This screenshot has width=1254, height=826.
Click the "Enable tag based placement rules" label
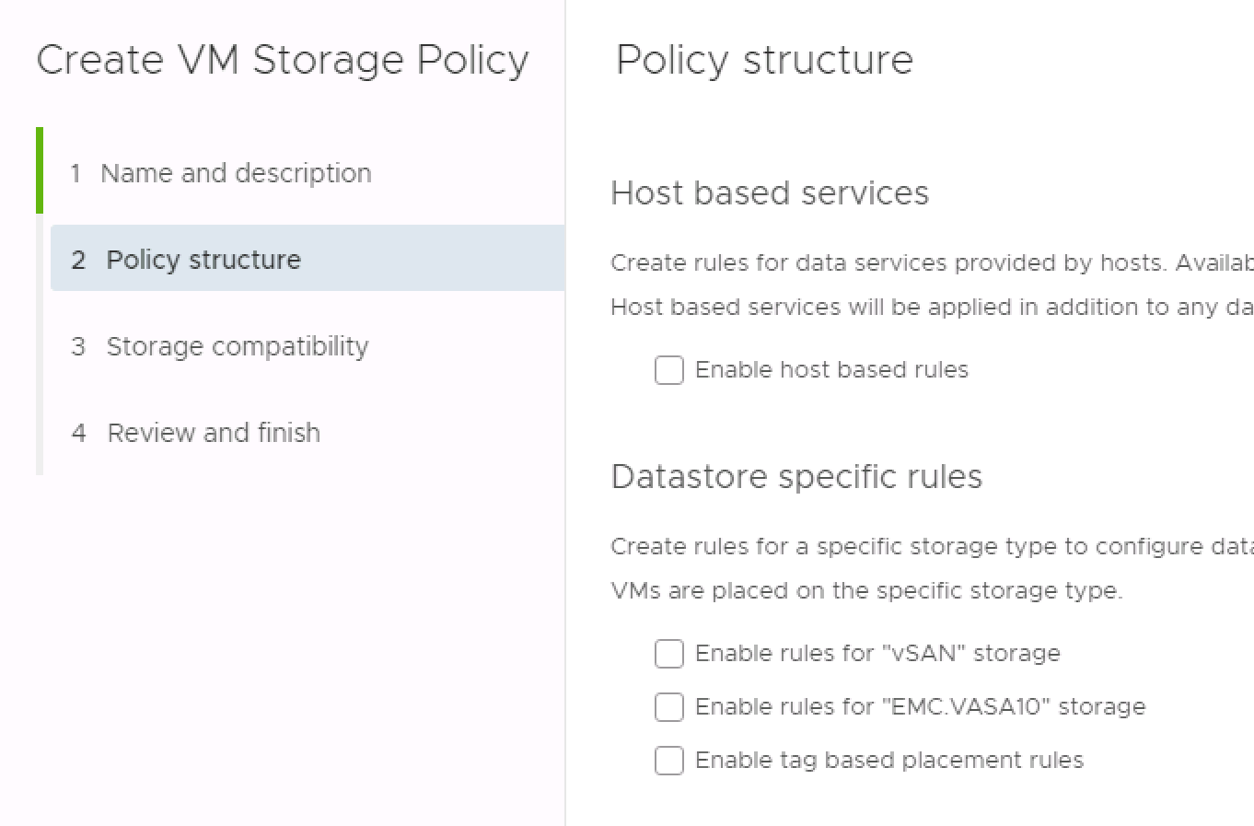889,760
